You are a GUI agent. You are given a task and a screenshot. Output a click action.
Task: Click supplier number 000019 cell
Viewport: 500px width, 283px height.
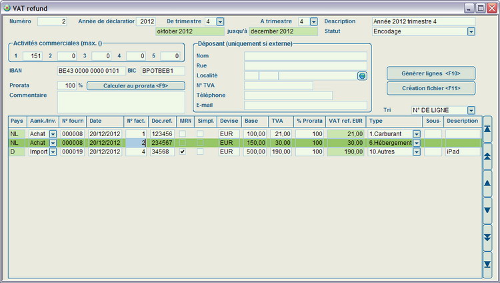coord(73,152)
